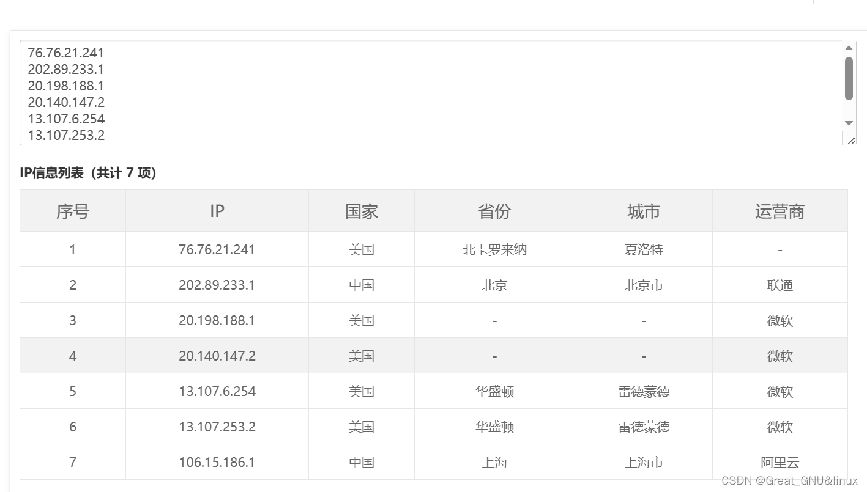Image resolution: width=867 pixels, height=492 pixels.
Task: Select table cell 20.140.147.2
Action: click(x=217, y=356)
